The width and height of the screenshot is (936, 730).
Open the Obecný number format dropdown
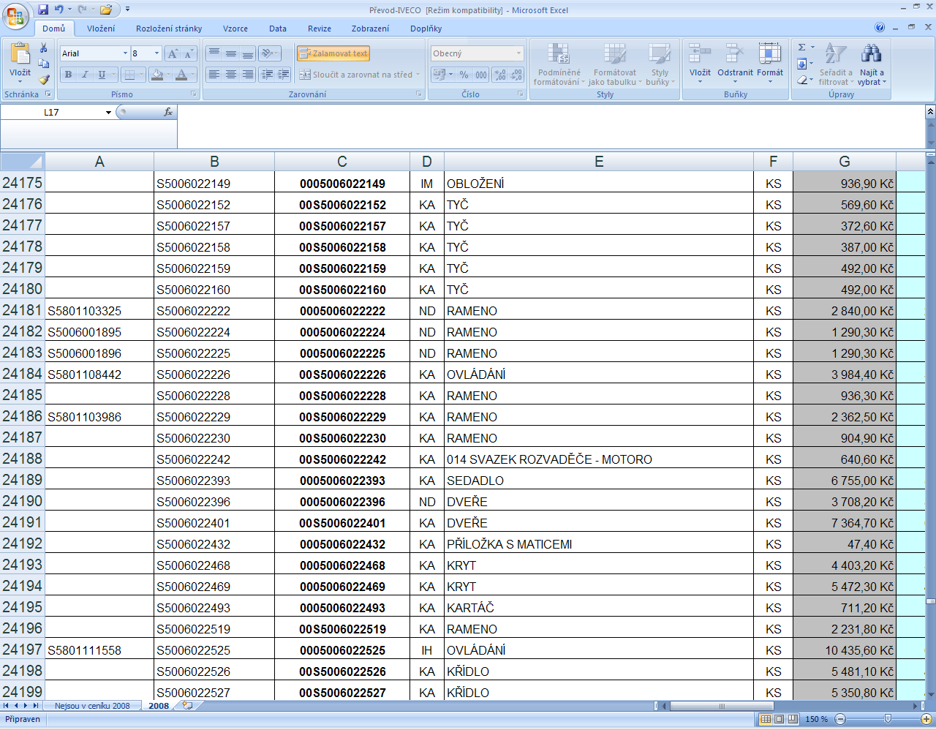tap(519, 53)
